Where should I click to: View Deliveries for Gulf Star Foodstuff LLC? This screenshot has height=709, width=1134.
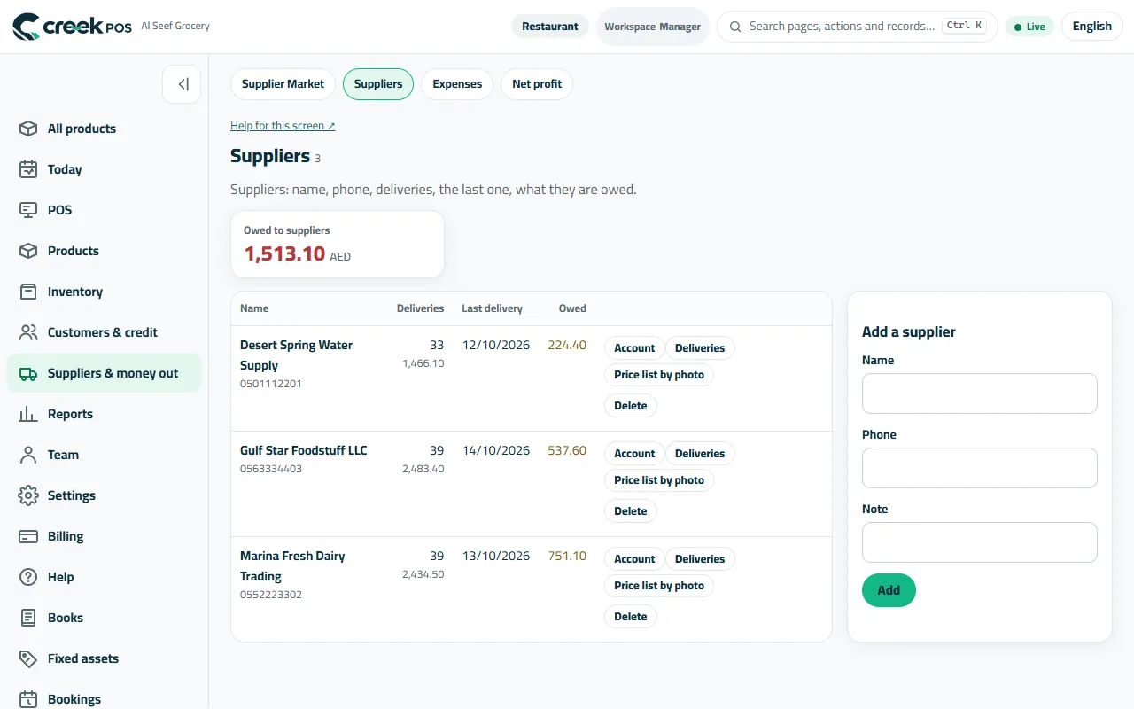700,454
